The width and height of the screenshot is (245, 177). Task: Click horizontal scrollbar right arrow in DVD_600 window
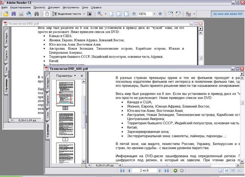238,165
